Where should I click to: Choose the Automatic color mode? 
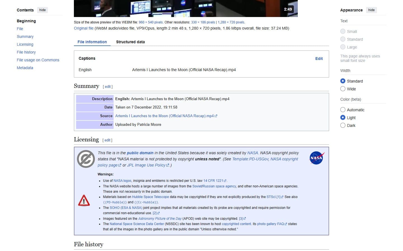pos(343,110)
